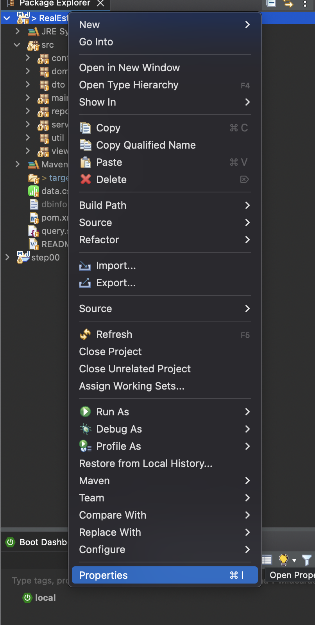Expand the step00 project node

tap(7, 257)
